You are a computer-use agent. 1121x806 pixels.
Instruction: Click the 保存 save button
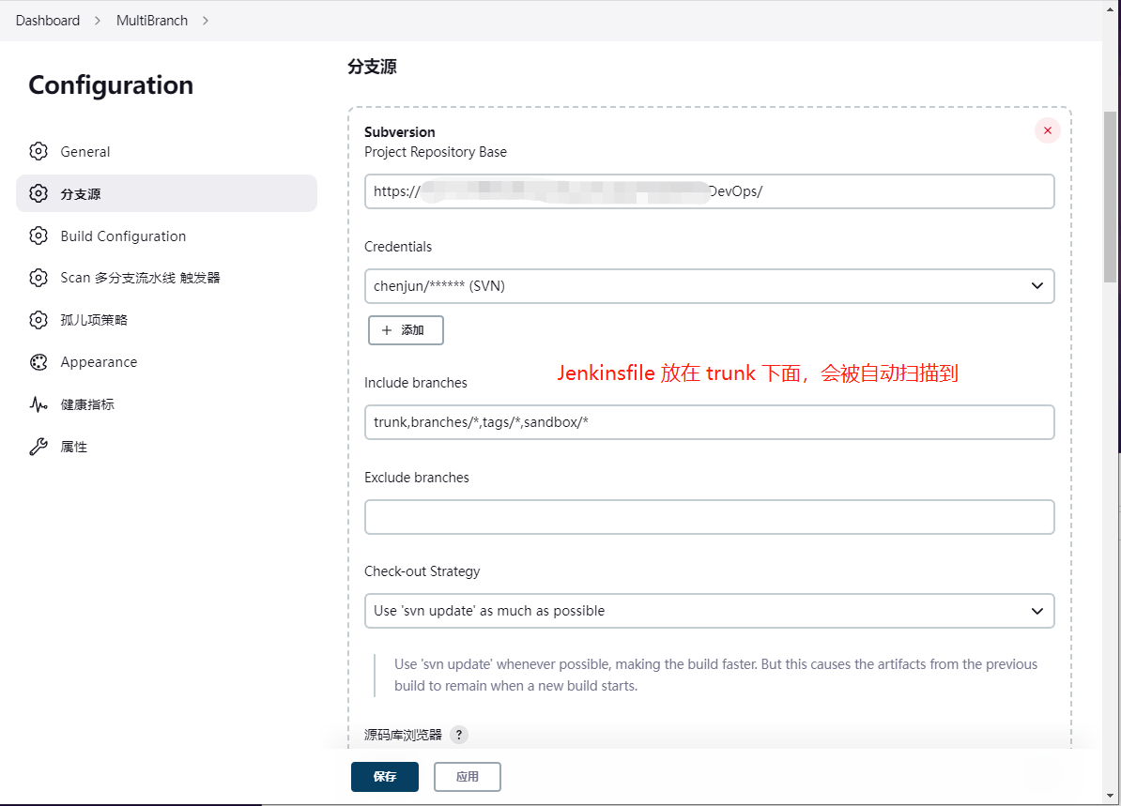[x=385, y=777]
